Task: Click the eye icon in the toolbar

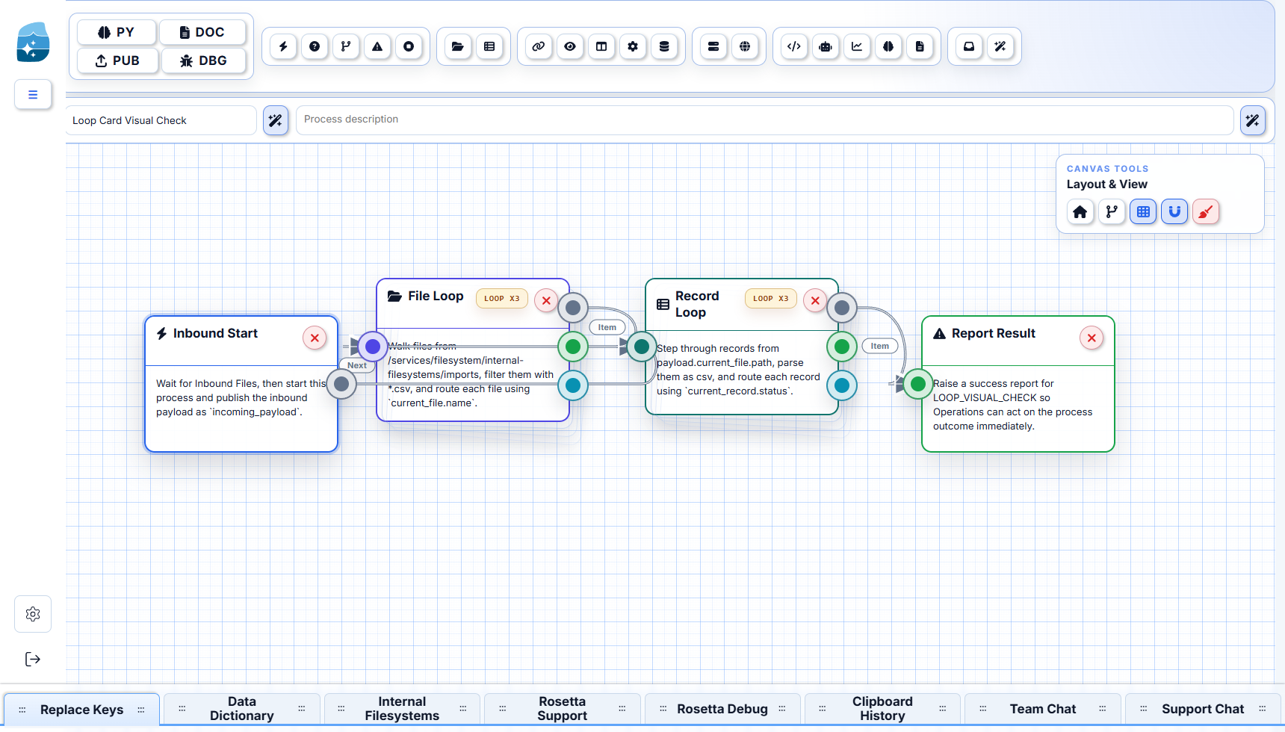Action: click(570, 46)
